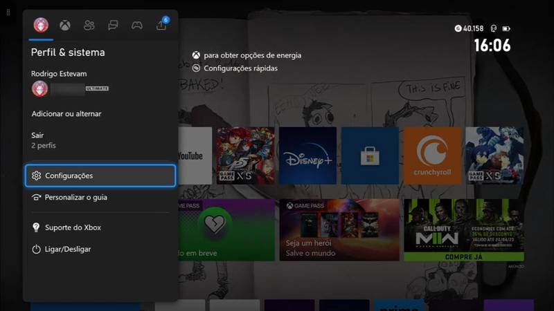
Task: Open the People tab icon
Action: point(89,25)
